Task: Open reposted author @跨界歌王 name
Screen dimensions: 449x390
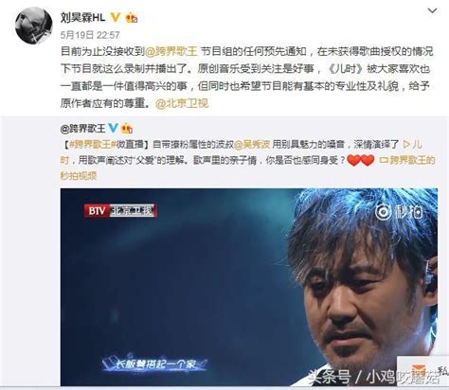Action: 83,129
